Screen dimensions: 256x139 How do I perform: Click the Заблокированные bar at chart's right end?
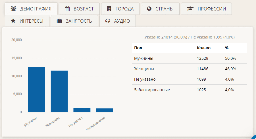tap(105, 110)
